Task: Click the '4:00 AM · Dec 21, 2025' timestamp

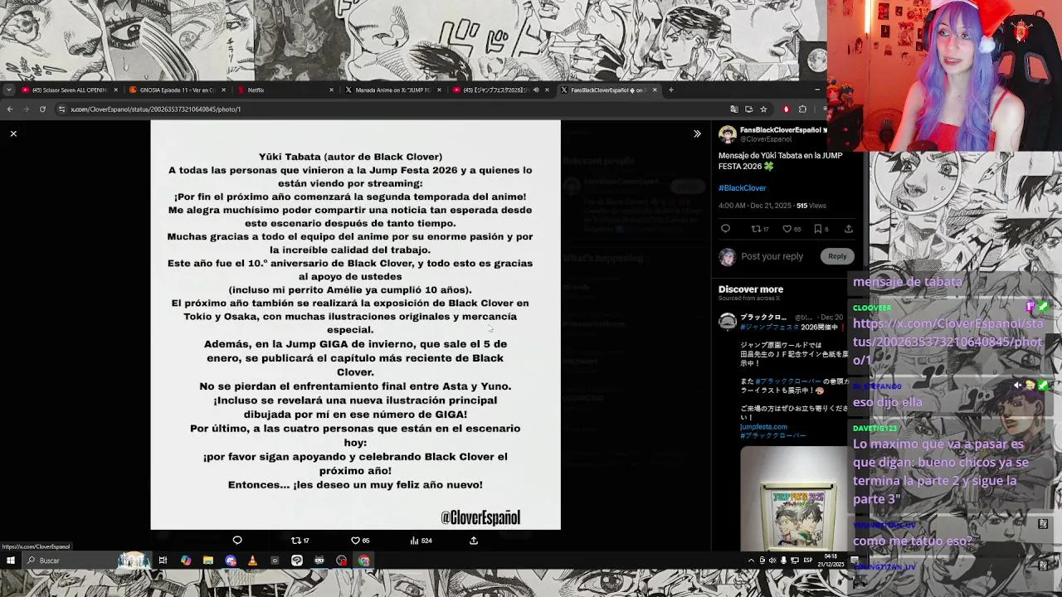Action: click(755, 206)
